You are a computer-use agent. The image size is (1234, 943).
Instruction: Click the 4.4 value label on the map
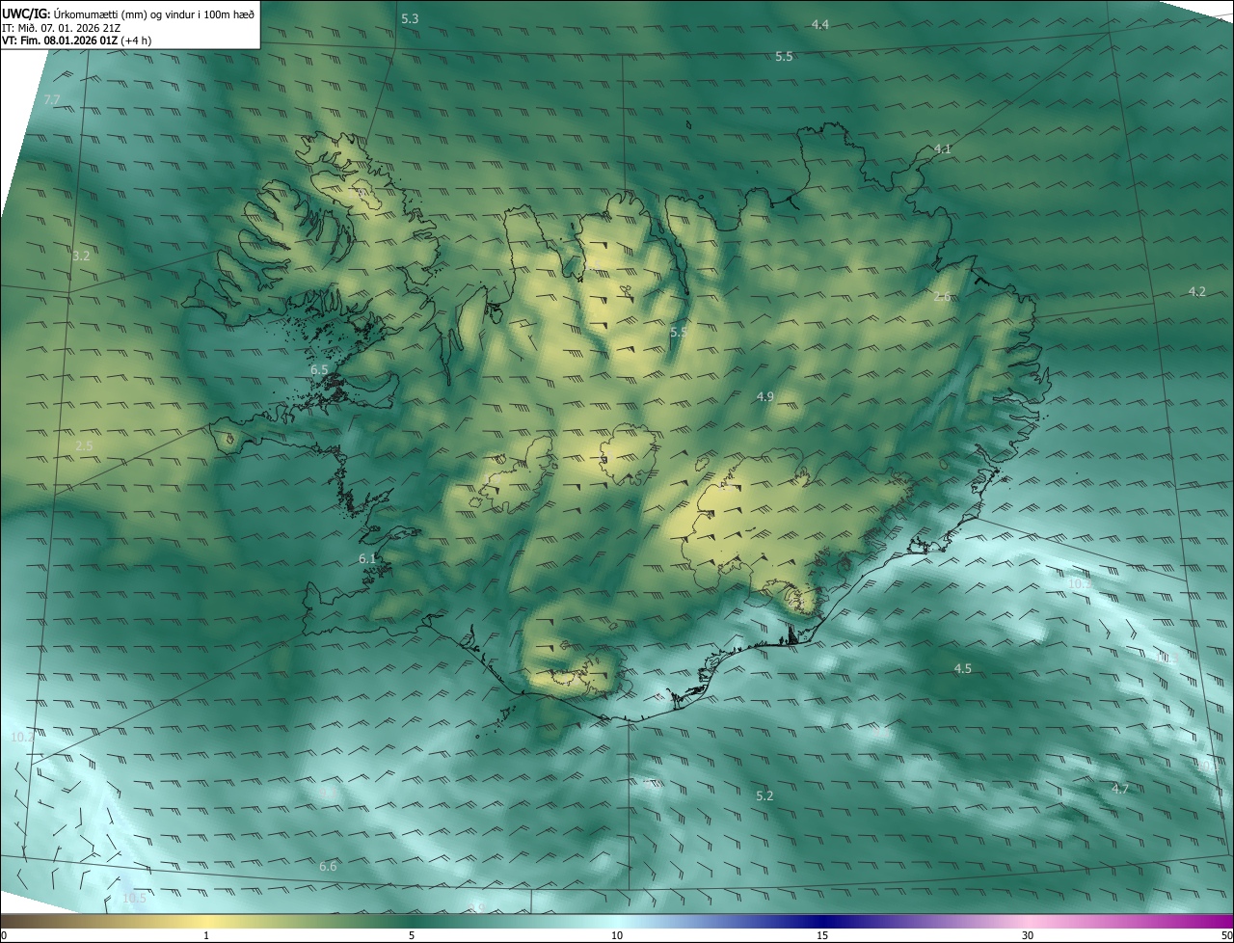(819, 24)
